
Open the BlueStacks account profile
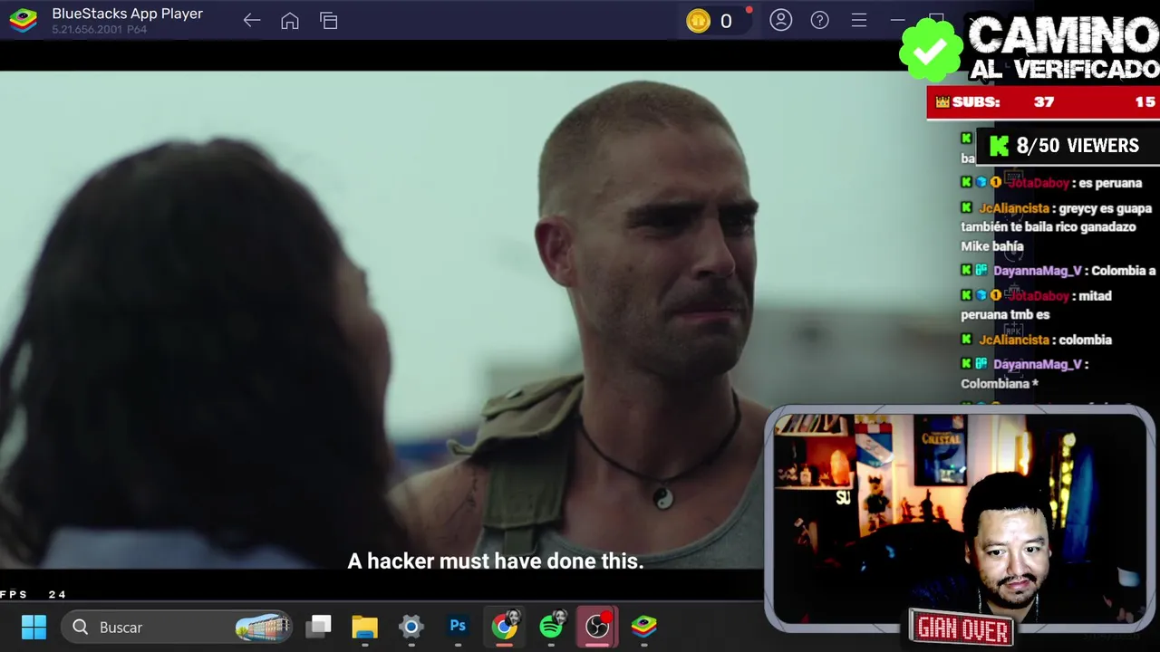(x=781, y=20)
